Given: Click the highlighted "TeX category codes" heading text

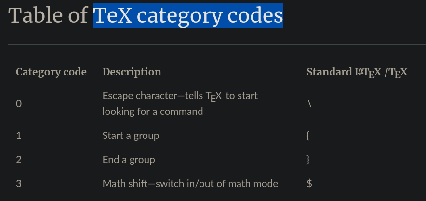Looking at the screenshot, I should 188,16.
